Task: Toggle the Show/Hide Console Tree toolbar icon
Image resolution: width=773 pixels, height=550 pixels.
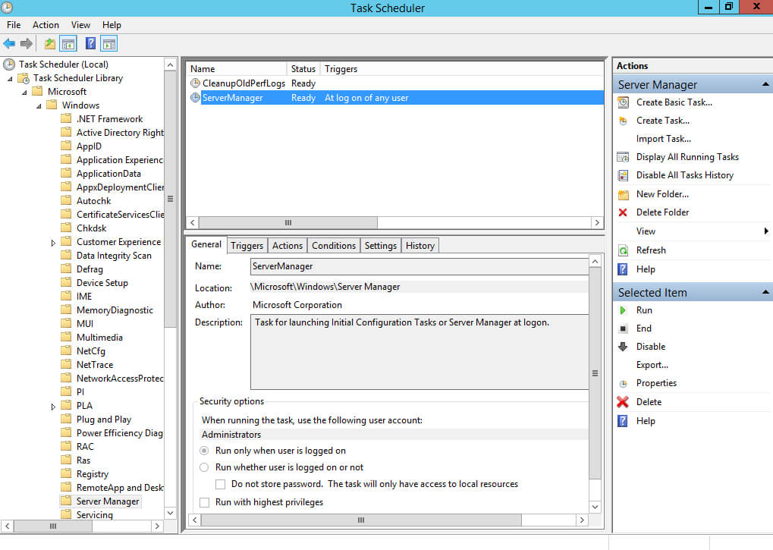Action: point(68,43)
